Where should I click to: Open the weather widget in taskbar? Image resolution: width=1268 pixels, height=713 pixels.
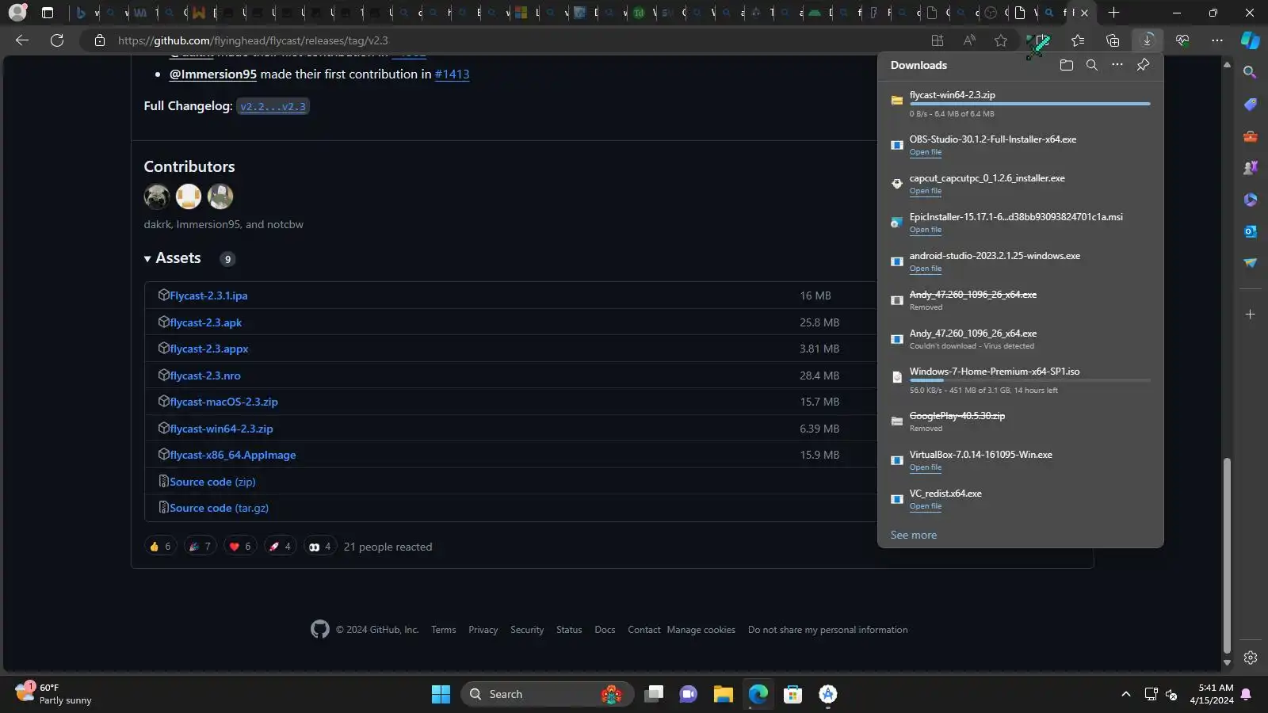pos(54,694)
